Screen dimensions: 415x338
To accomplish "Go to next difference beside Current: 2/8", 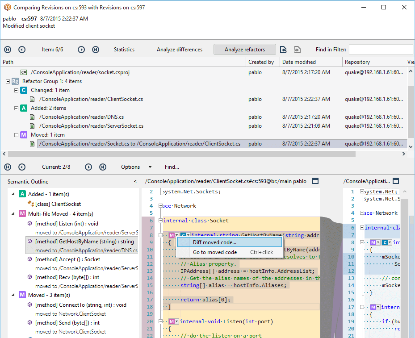I will [88, 167].
